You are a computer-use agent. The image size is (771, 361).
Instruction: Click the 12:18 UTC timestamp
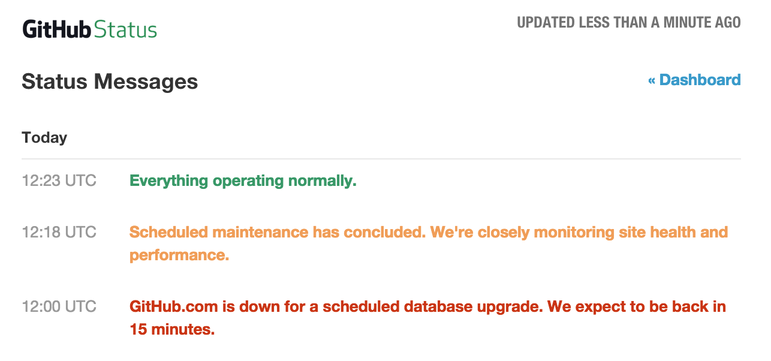point(59,232)
